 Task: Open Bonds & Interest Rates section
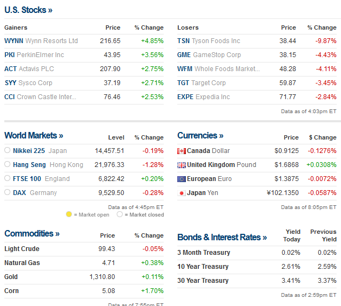coord(222,238)
